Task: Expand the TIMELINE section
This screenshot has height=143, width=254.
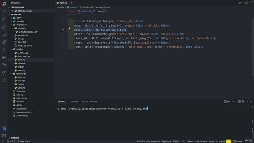Action: pos(15,138)
